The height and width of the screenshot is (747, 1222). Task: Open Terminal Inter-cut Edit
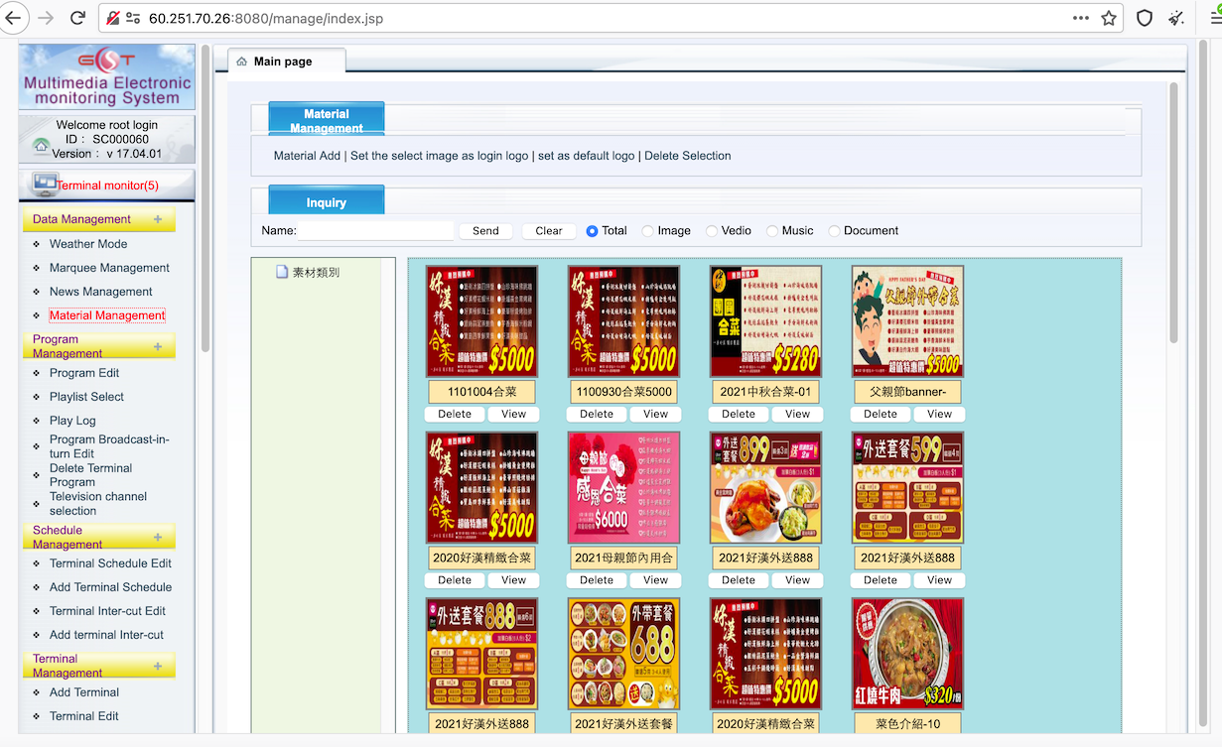pos(107,611)
